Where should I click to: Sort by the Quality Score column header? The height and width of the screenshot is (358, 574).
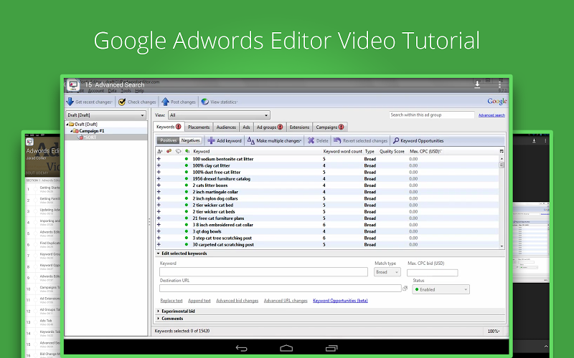[x=392, y=151]
